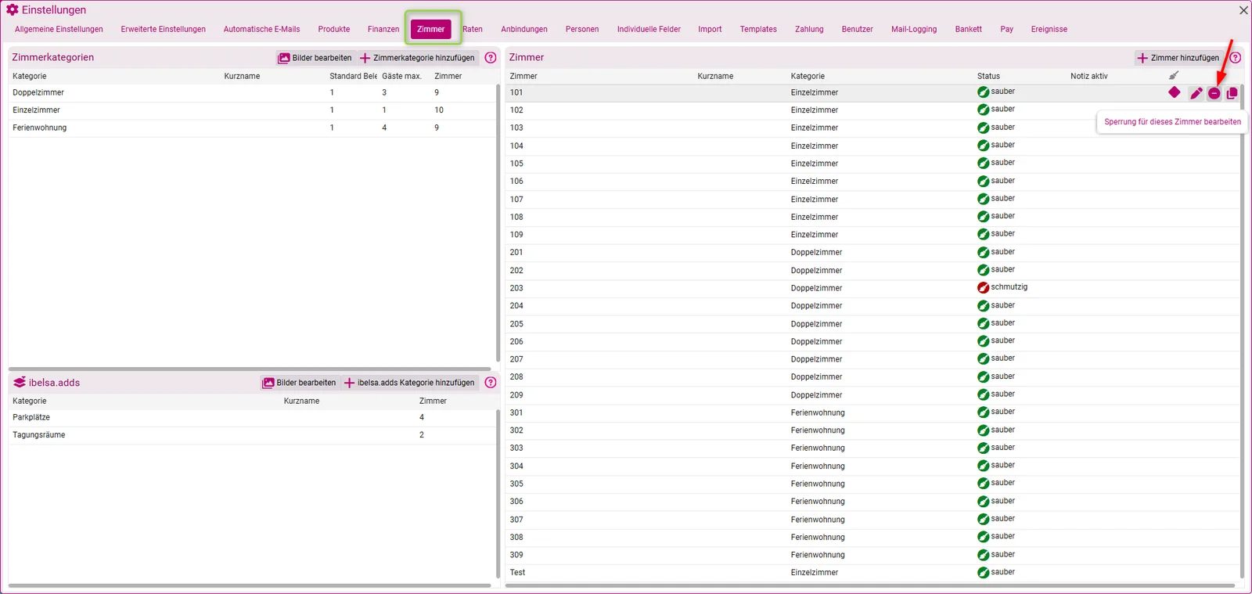Viewport: 1252px width, 594px height.
Task: Select the Doppelzimmer category row
Action: [x=251, y=92]
